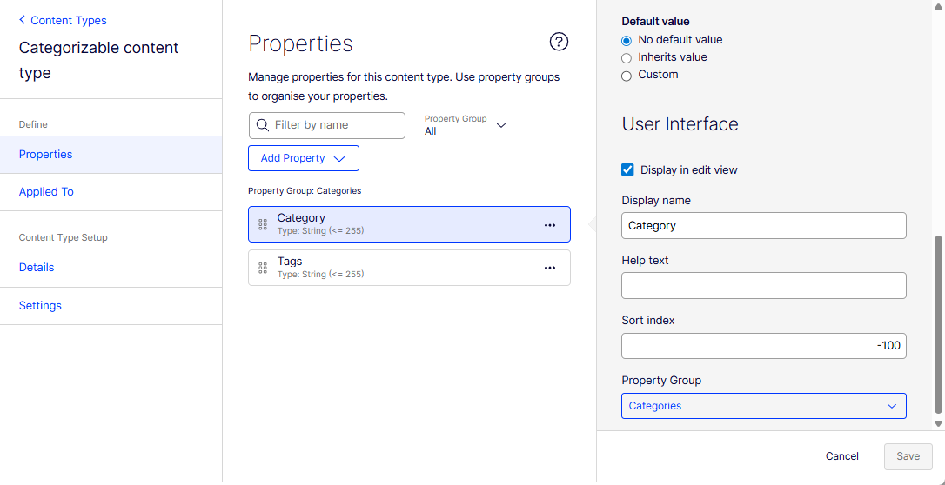This screenshot has height=485, width=945.
Task: Grab the Tags row drag handle
Action: coord(263,268)
